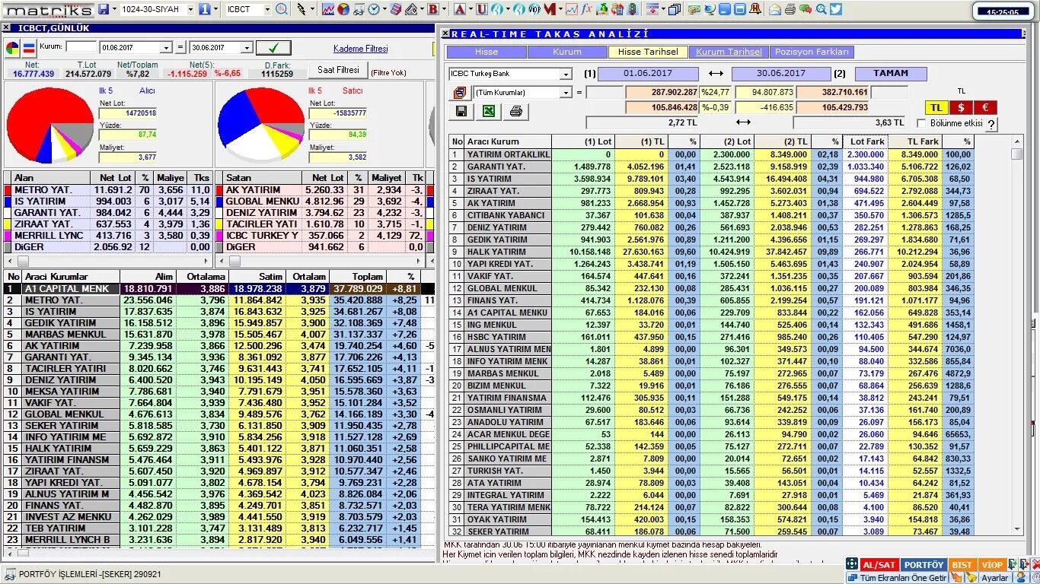The image size is (1040, 584).
Task: Open the fx formula icon
Action: point(587,9)
